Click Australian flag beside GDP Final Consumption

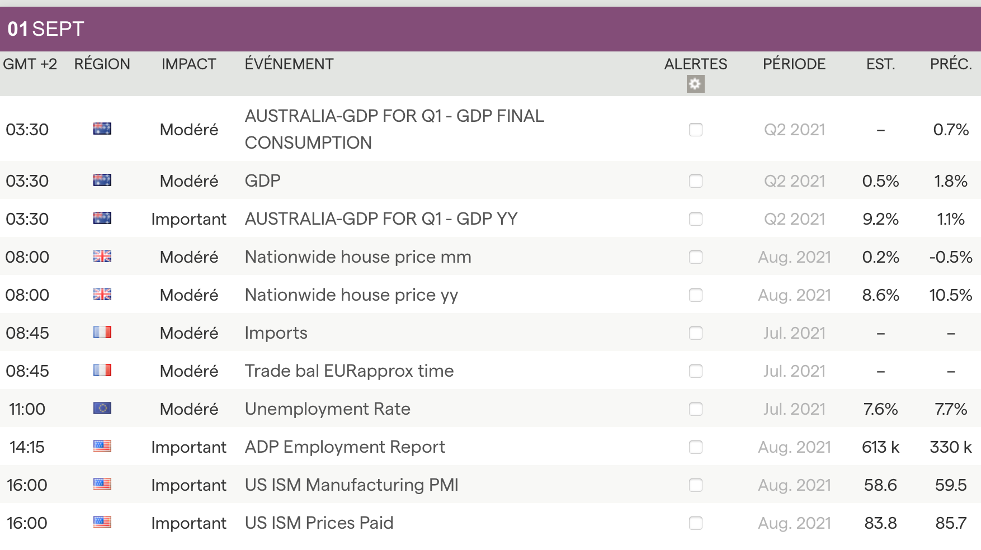pos(102,129)
